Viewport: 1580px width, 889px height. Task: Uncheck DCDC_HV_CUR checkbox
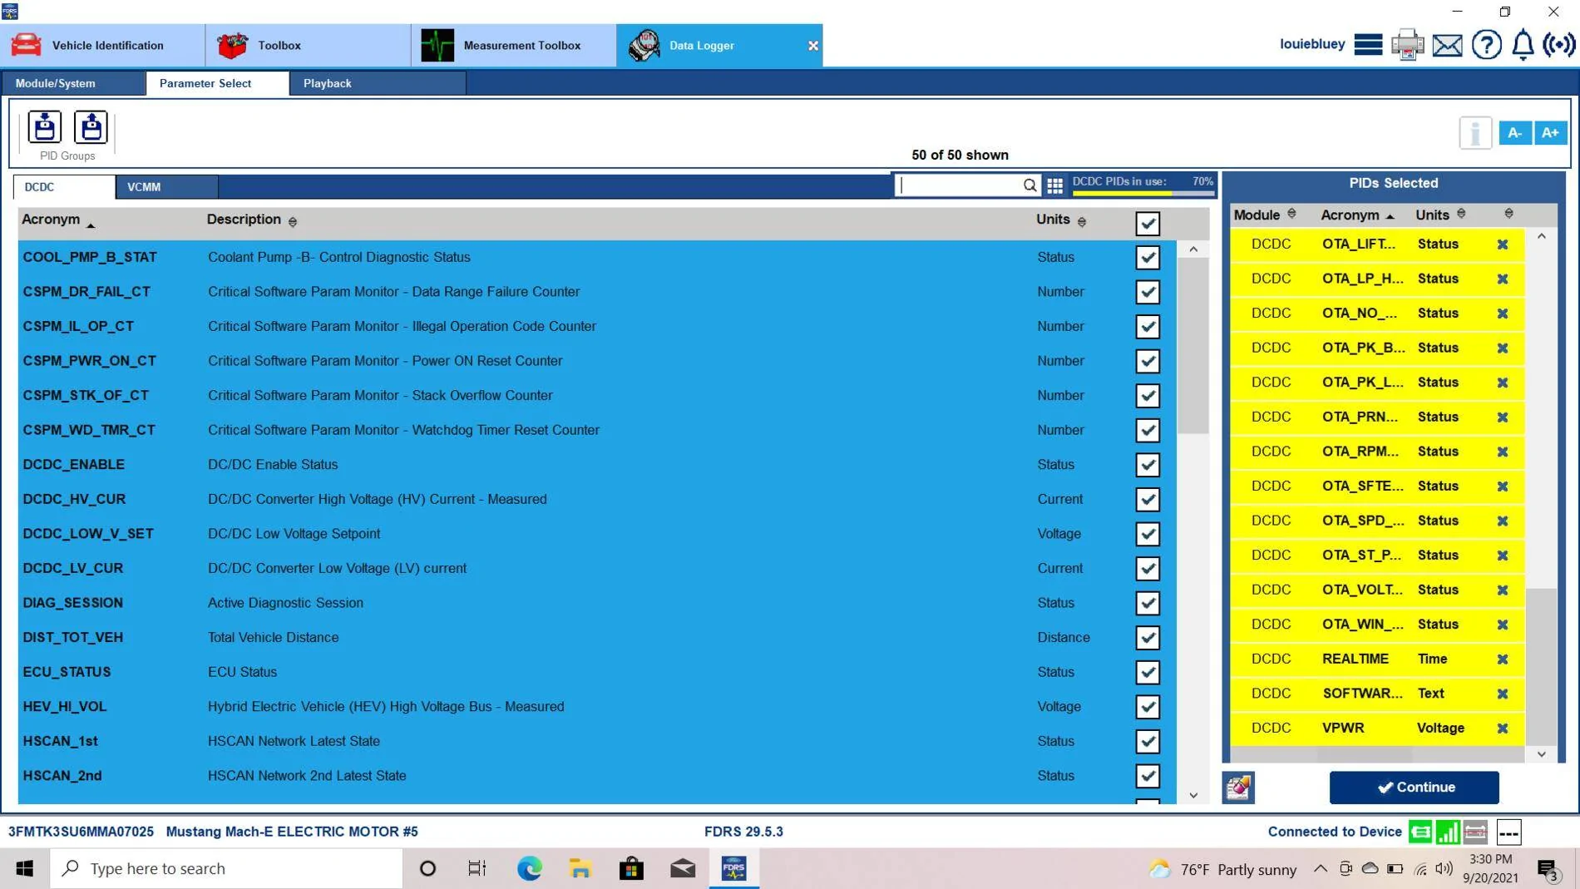tap(1148, 499)
